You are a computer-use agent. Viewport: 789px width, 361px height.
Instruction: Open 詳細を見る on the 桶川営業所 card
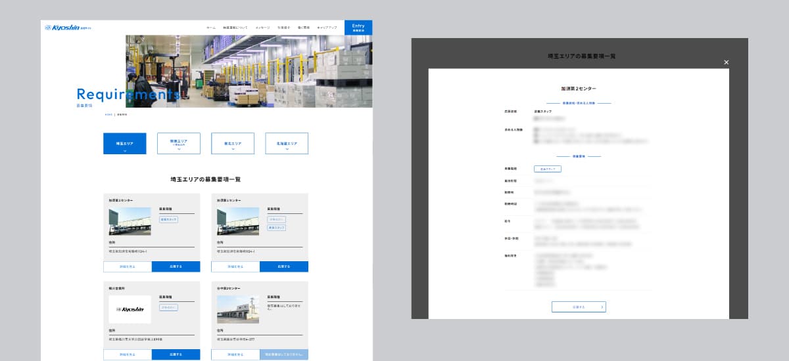(128, 355)
